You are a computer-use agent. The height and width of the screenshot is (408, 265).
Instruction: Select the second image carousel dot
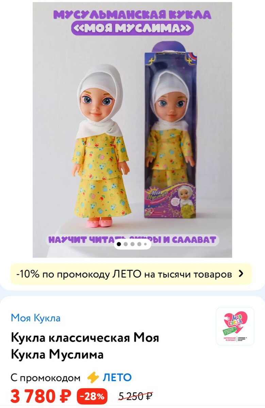[126, 244]
